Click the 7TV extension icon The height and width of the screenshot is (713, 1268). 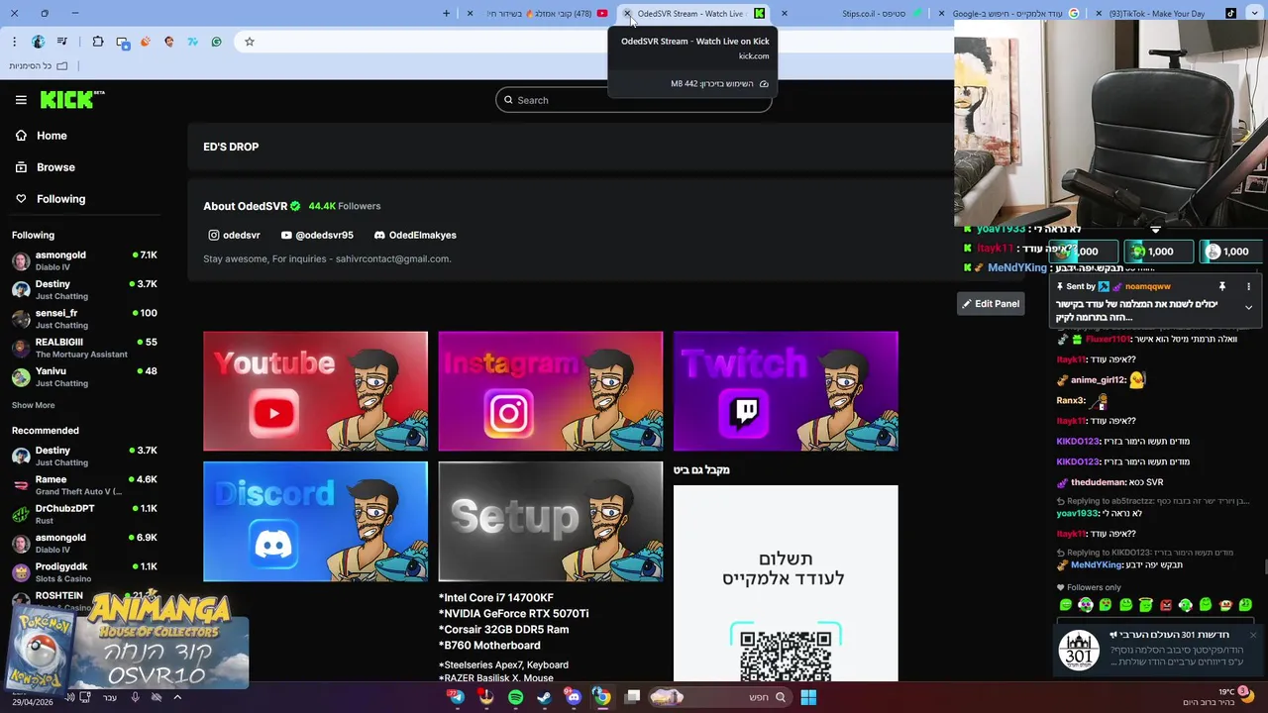pos(192,42)
